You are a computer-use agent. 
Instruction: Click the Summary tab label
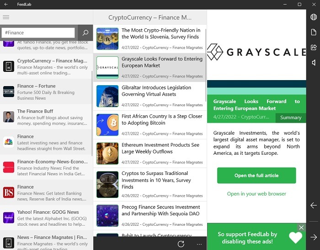tap(291, 118)
